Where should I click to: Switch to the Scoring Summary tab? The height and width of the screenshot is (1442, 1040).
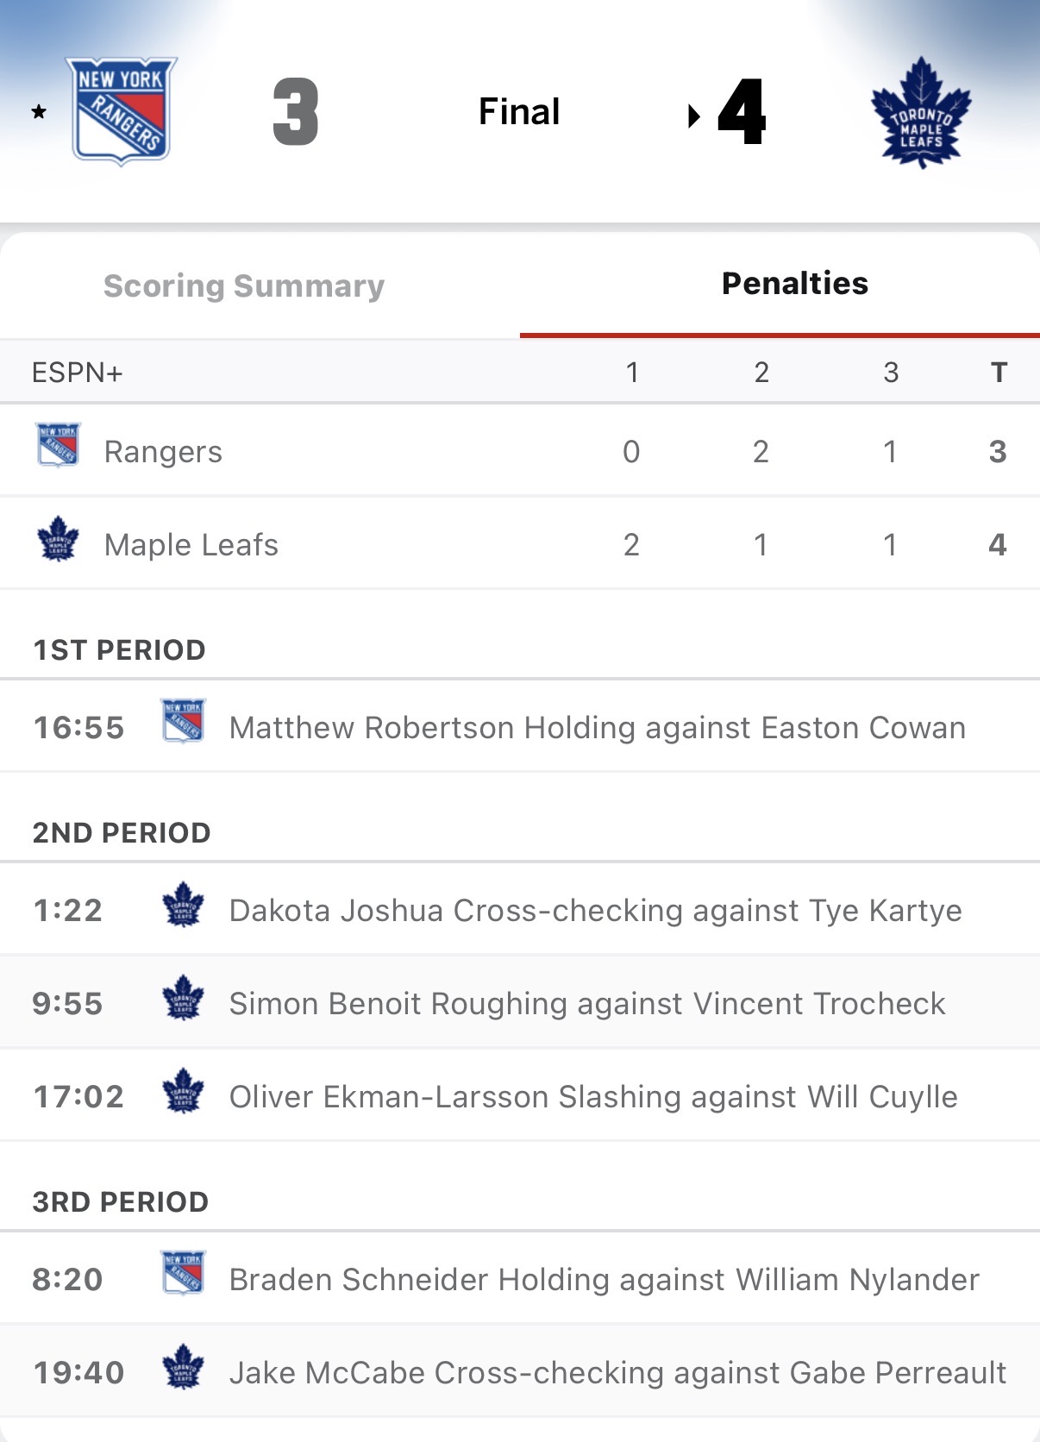(x=244, y=285)
